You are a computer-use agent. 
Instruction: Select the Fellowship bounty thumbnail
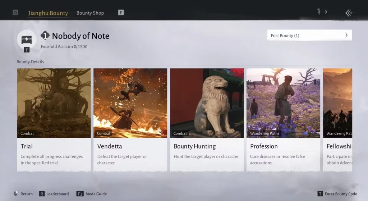tap(337, 103)
